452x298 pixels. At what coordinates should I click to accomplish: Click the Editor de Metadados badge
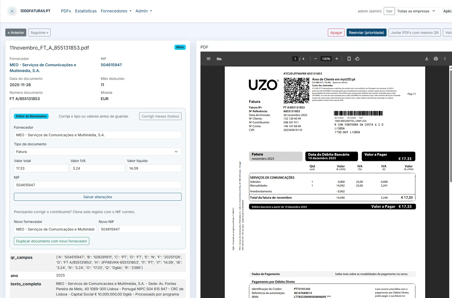[x=31, y=116]
